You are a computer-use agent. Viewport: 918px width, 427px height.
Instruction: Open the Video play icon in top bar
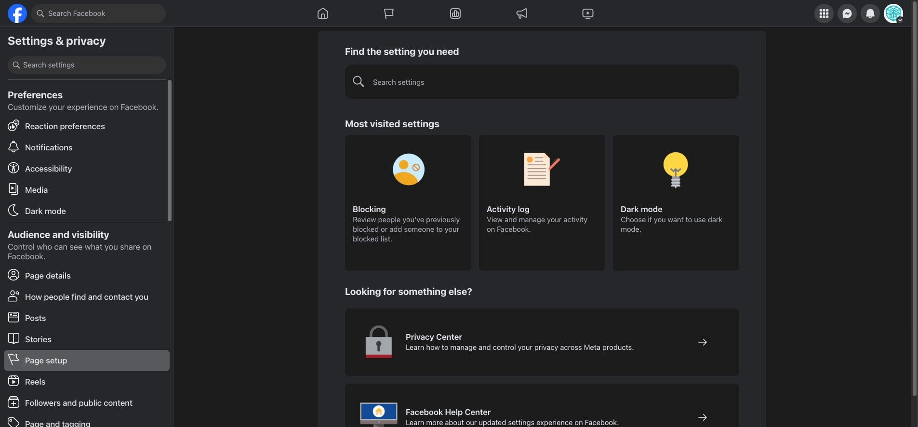click(588, 13)
